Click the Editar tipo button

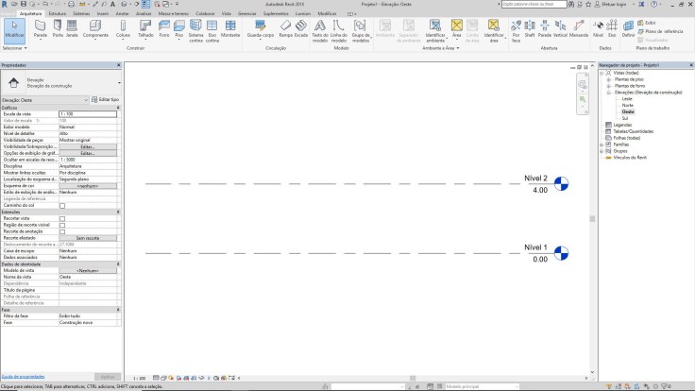click(x=110, y=99)
